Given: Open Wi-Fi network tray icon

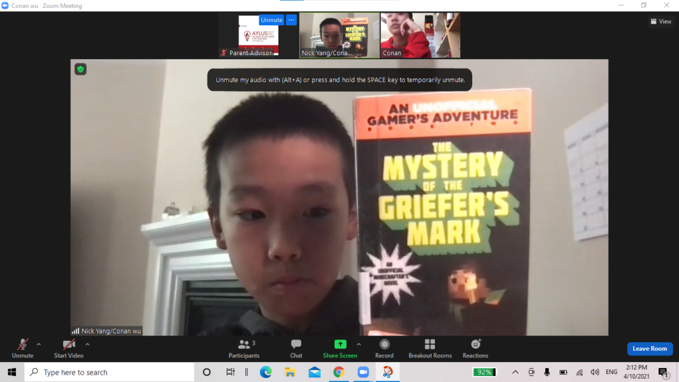Looking at the screenshot, I should click(580, 372).
